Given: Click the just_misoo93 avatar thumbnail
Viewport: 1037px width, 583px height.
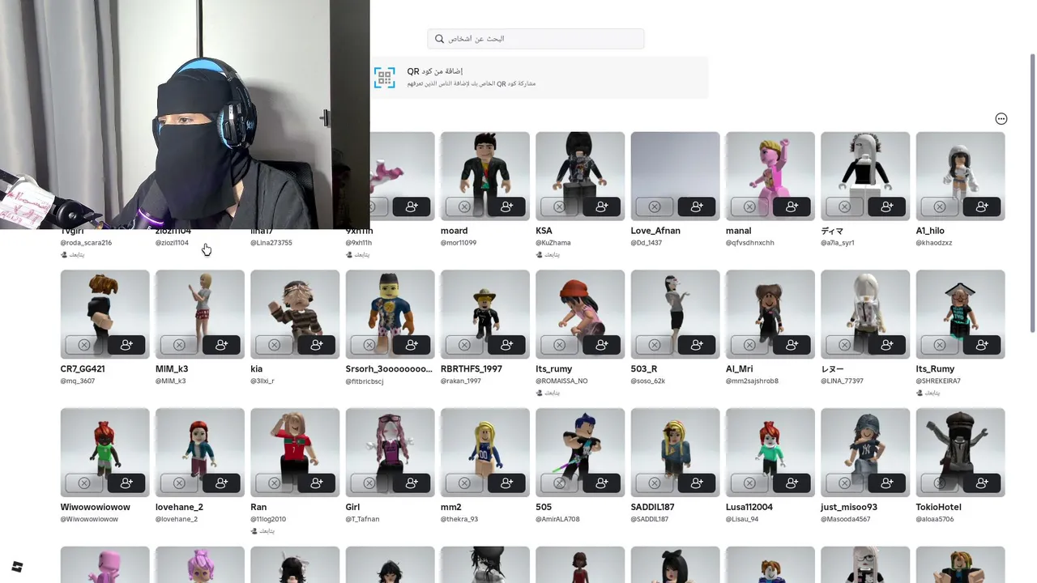Looking at the screenshot, I should (865, 453).
